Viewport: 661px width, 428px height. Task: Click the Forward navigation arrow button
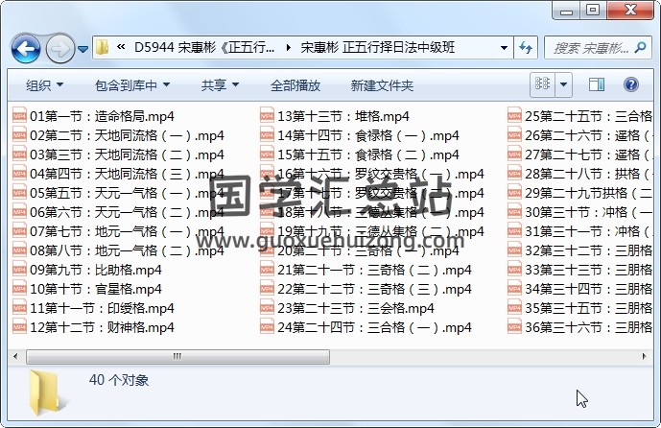(x=59, y=49)
